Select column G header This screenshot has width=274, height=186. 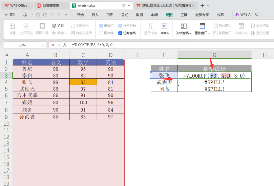[214, 55]
